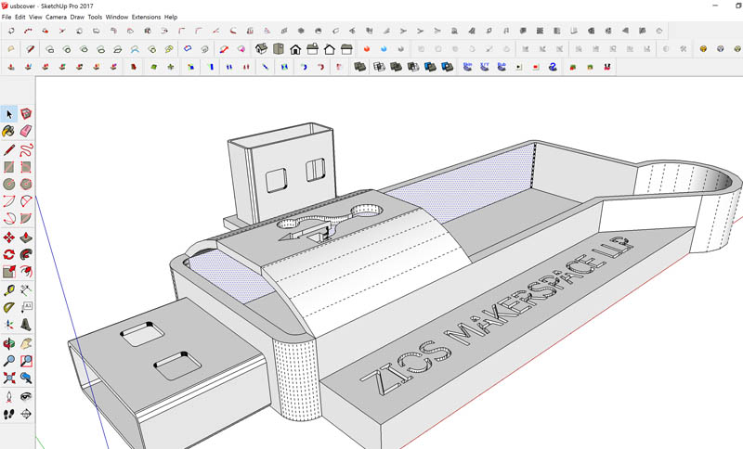Pick the Dimension tool
Image resolution: width=743 pixels, height=449 pixels.
[x=26, y=290]
